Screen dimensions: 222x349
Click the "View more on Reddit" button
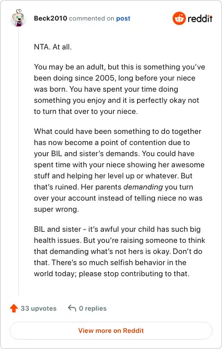(111, 331)
